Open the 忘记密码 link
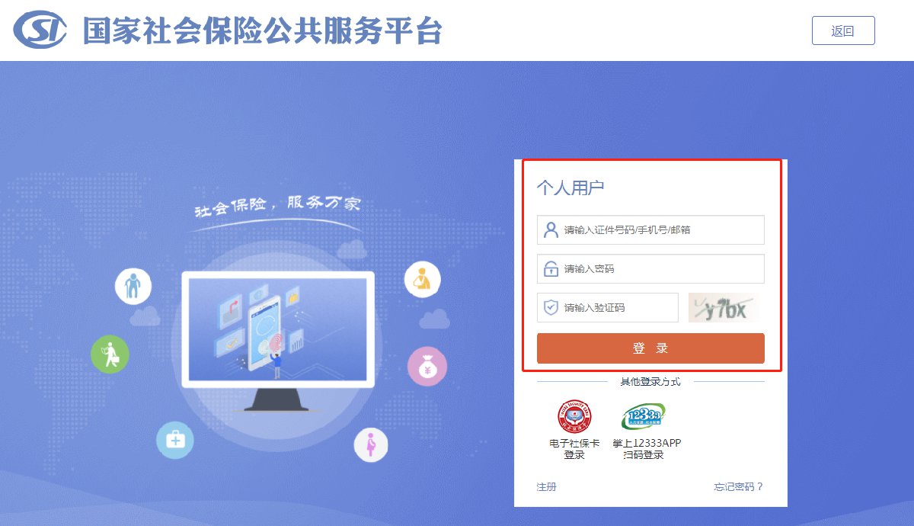 coord(738,486)
